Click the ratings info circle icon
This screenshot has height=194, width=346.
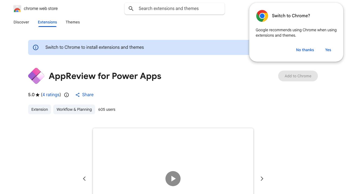click(66, 95)
